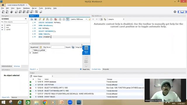Get context help for caret position
Viewport: 187px width, 105px height.
pyautogui.click(x=101, y=19)
